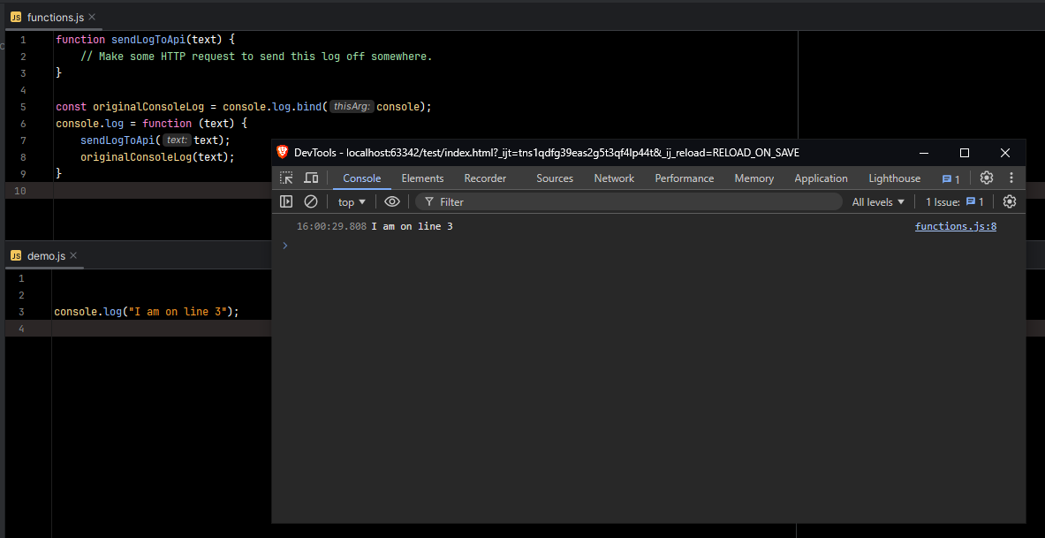Toggle the device toolbar emulation icon

tap(311, 178)
